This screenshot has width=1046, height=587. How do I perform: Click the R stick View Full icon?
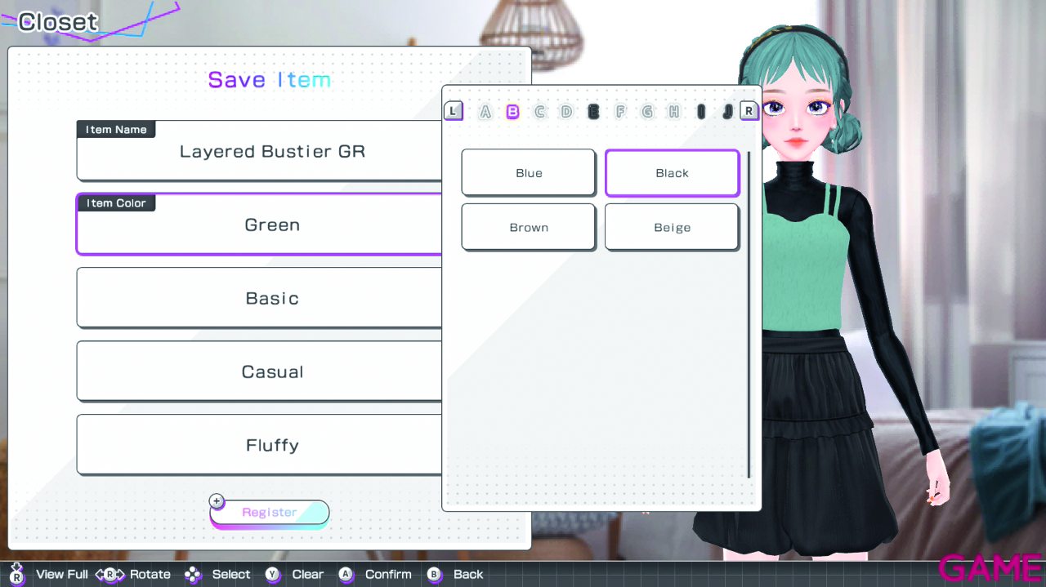tap(16, 573)
